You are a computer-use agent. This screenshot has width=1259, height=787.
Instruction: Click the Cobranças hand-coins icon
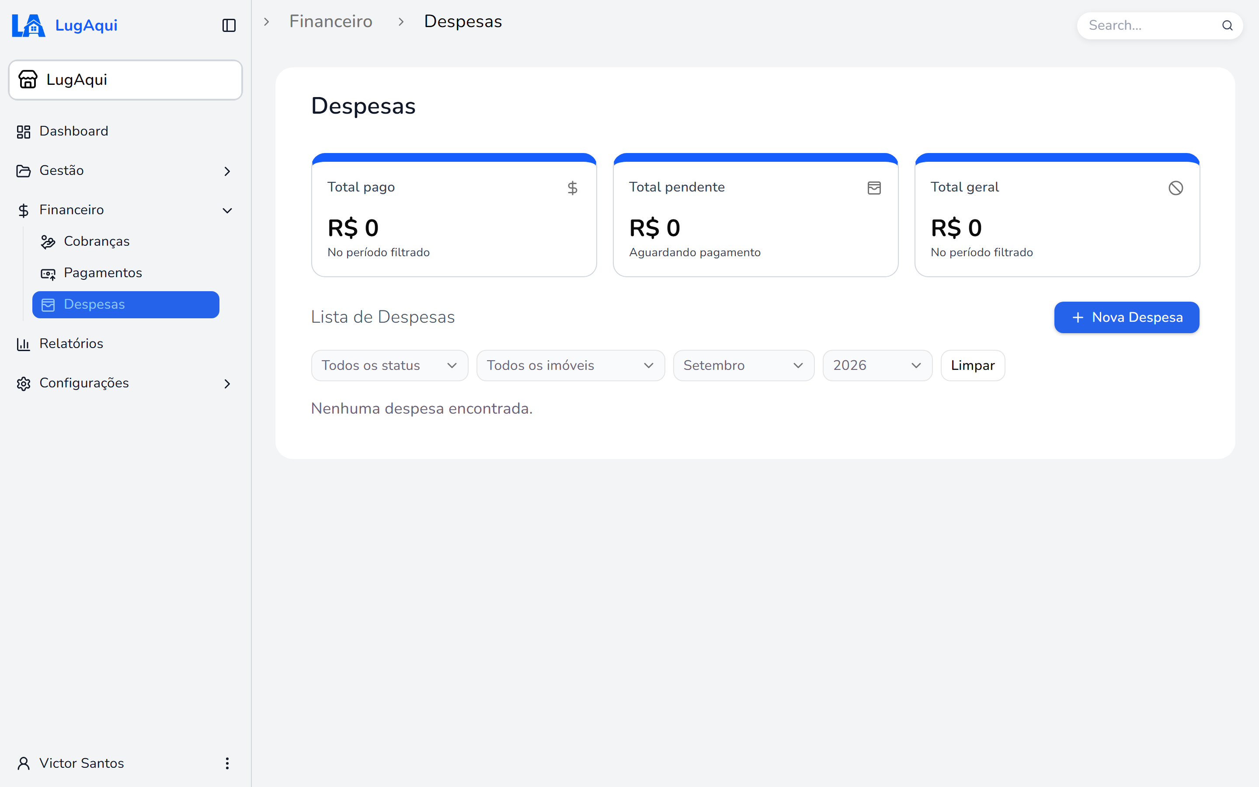tap(49, 242)
